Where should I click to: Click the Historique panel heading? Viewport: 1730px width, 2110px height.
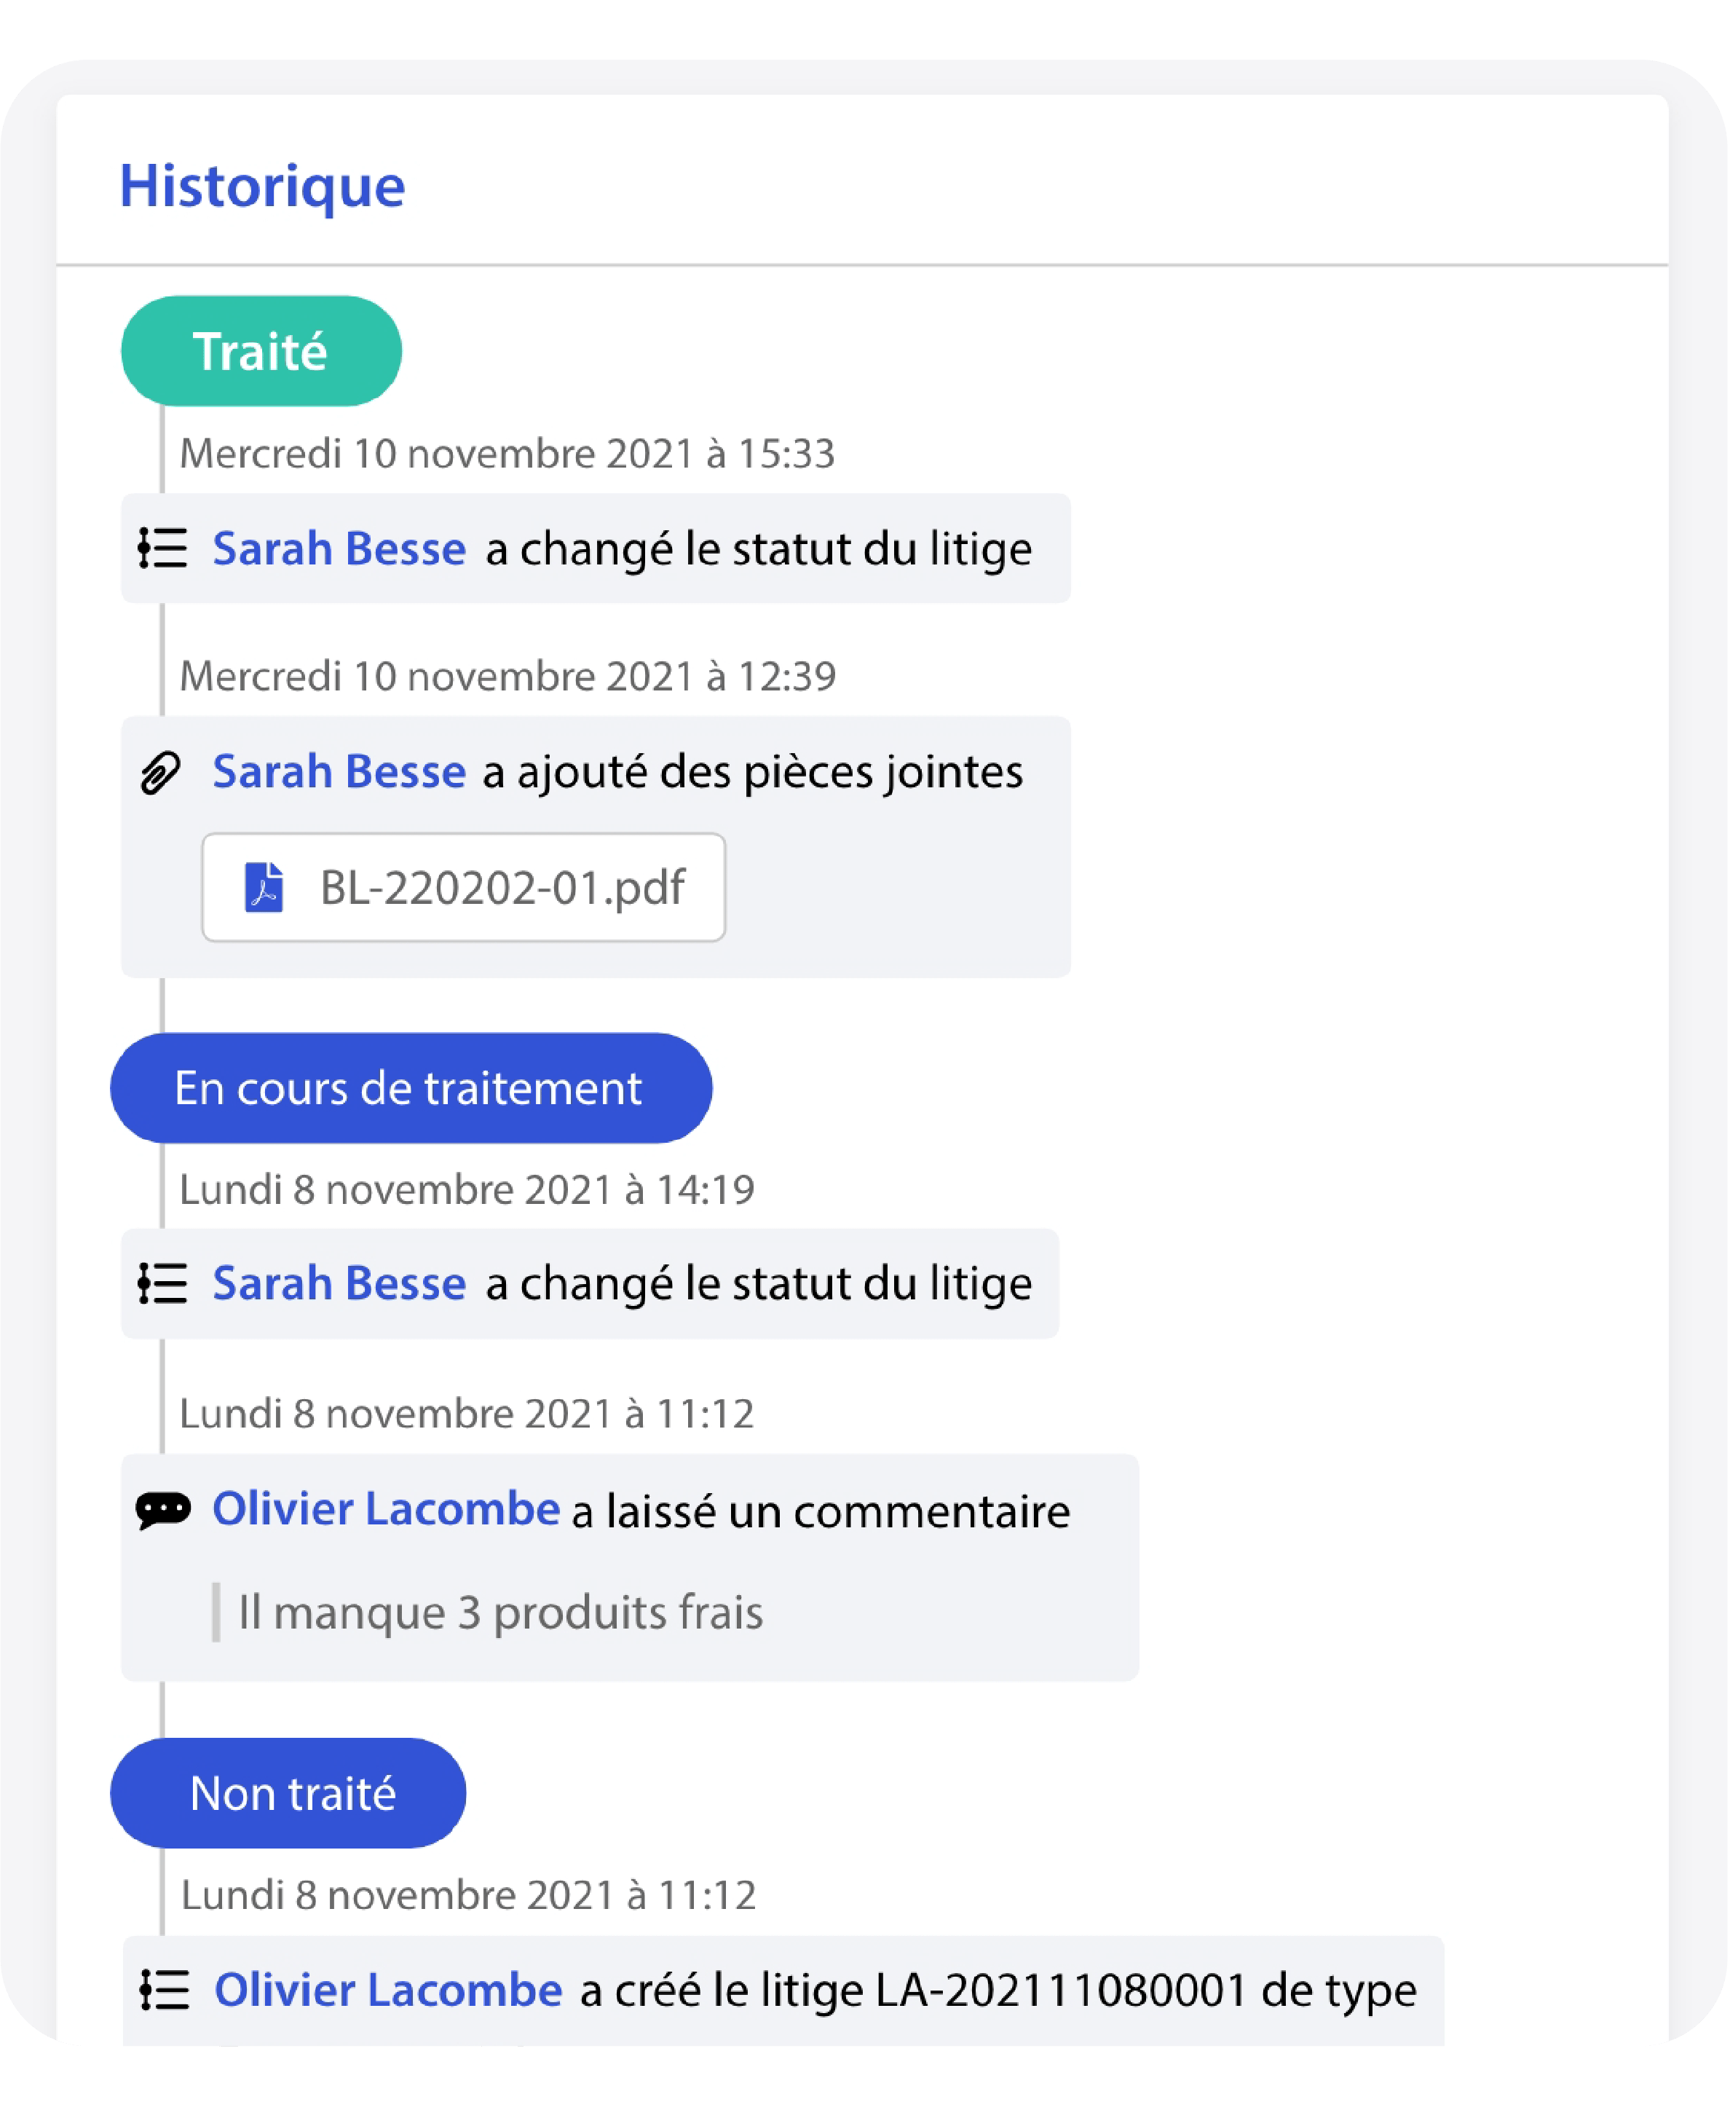point(262,186)
